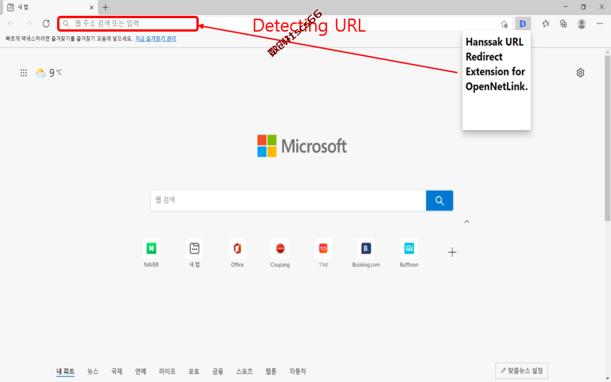Switch to the 뉴스 feed tab
The width and height of the screenshot is (611, 382).
tap(93, 371)
